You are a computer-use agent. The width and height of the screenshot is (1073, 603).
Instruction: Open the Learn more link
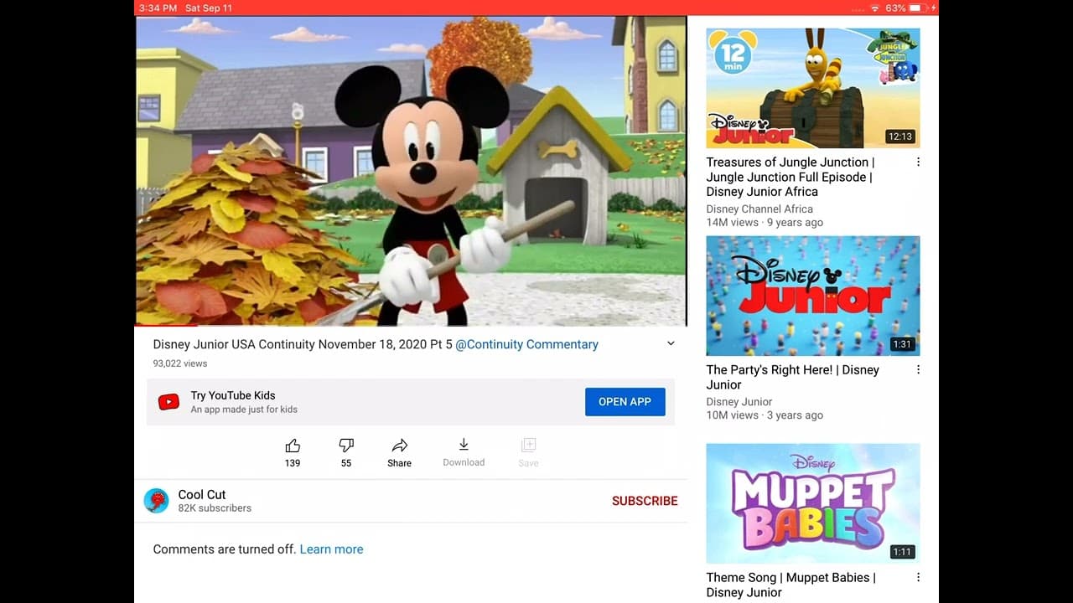tap(331, 549)
